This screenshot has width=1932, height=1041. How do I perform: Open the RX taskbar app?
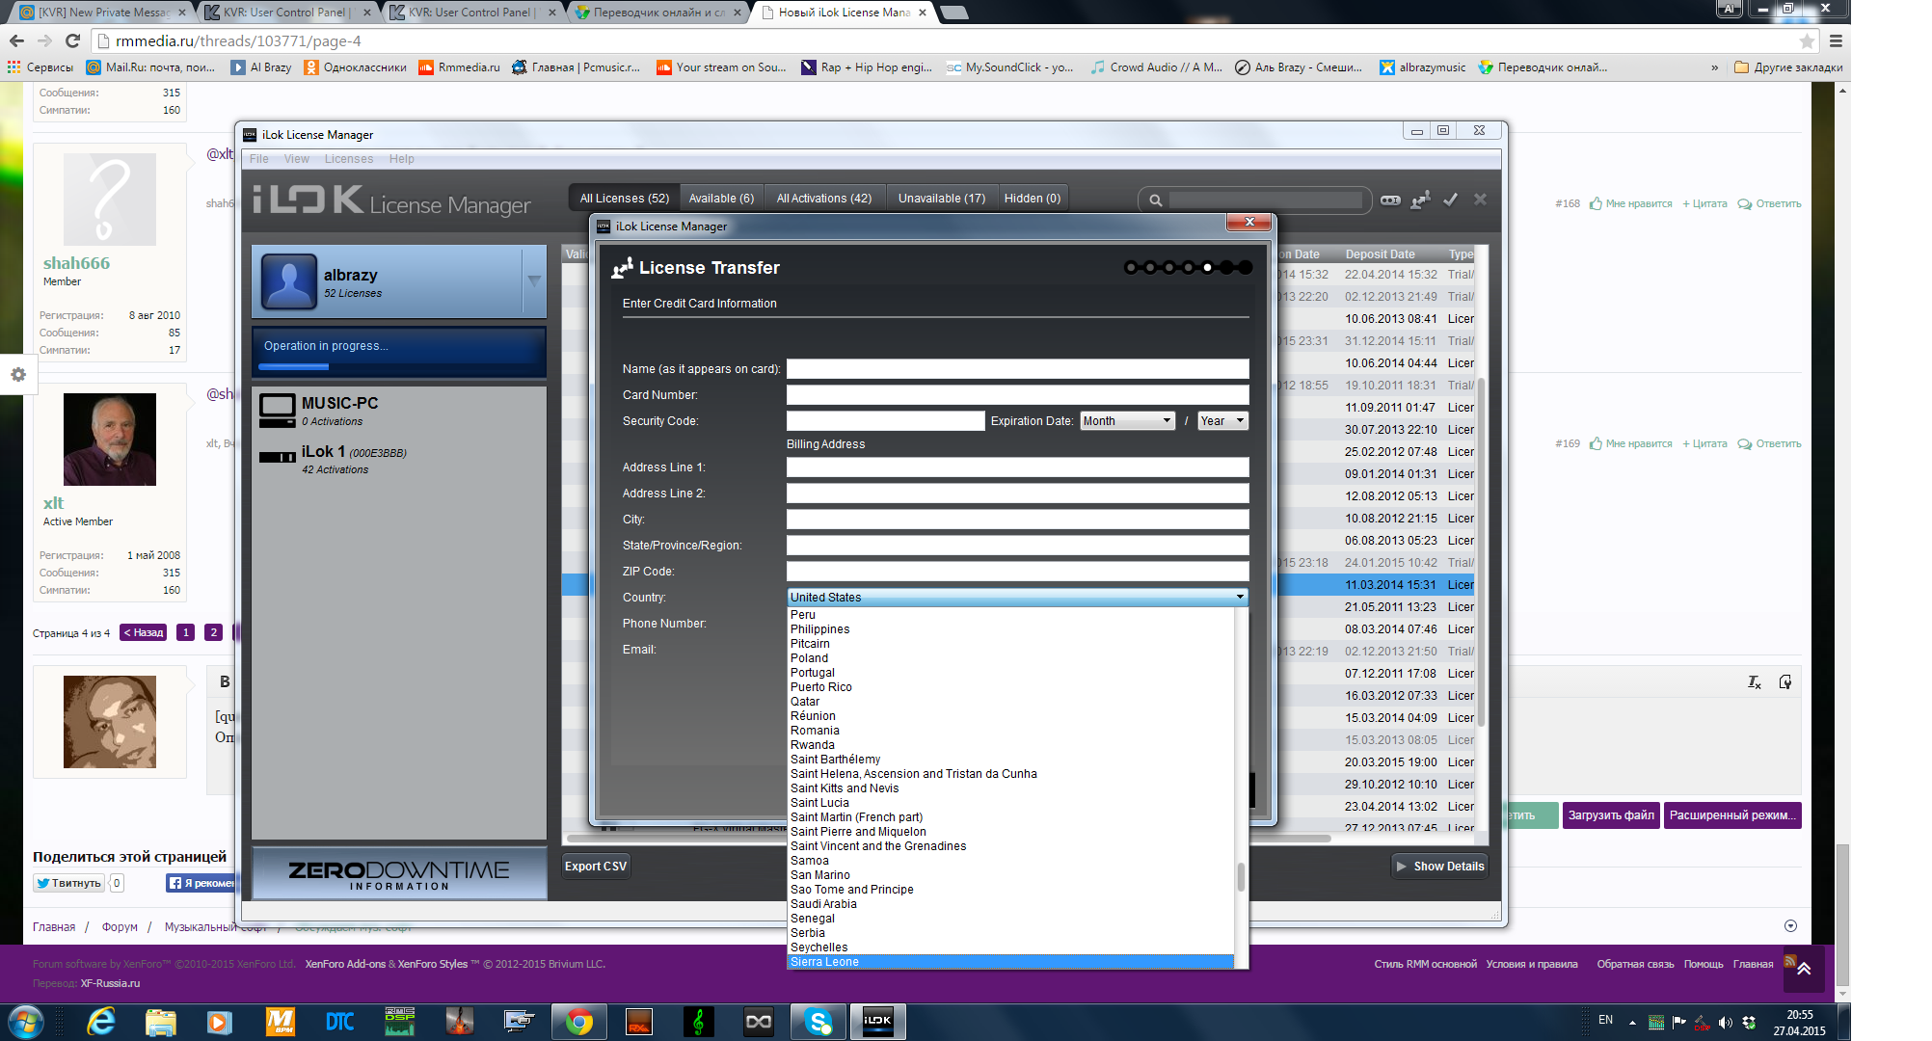coord(639,1021)
